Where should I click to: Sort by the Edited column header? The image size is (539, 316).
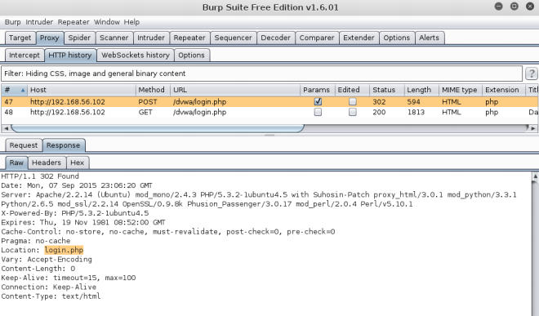tap(352, 90)
